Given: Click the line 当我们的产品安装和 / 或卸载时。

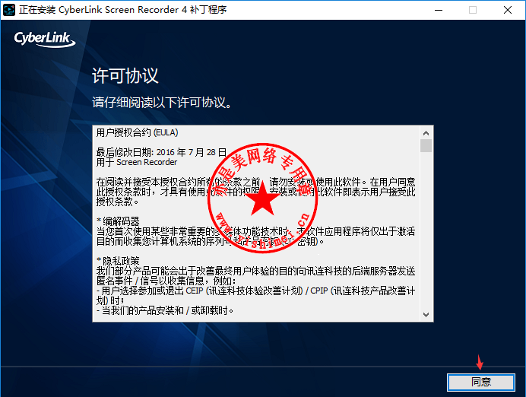Looking at the screenshot, I should click(165, 310).
